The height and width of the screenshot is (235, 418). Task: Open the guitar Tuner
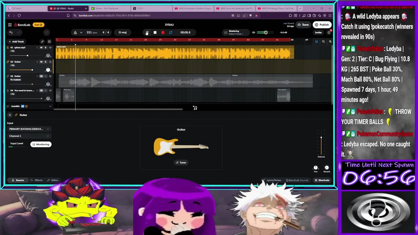click(181, 163)
